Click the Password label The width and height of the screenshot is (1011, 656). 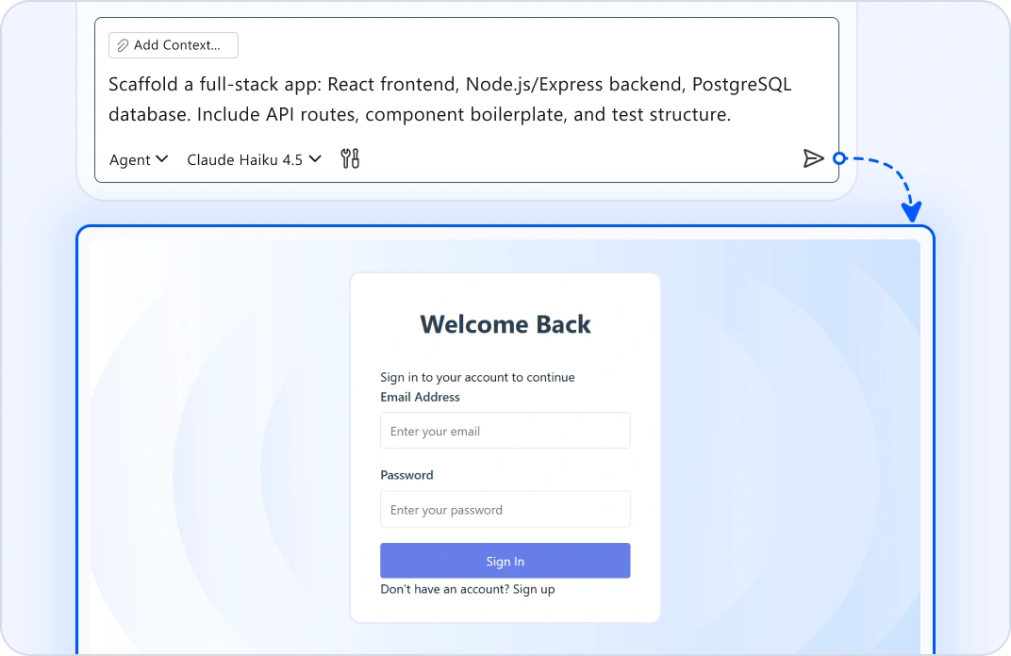(406, 475)
